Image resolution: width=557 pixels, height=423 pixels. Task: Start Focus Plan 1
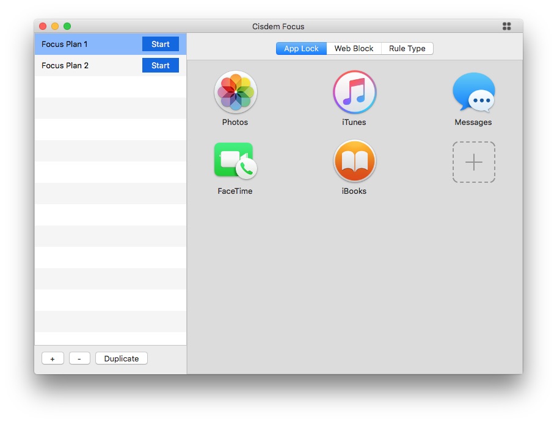pyautogui.click(x=161, y=44)
